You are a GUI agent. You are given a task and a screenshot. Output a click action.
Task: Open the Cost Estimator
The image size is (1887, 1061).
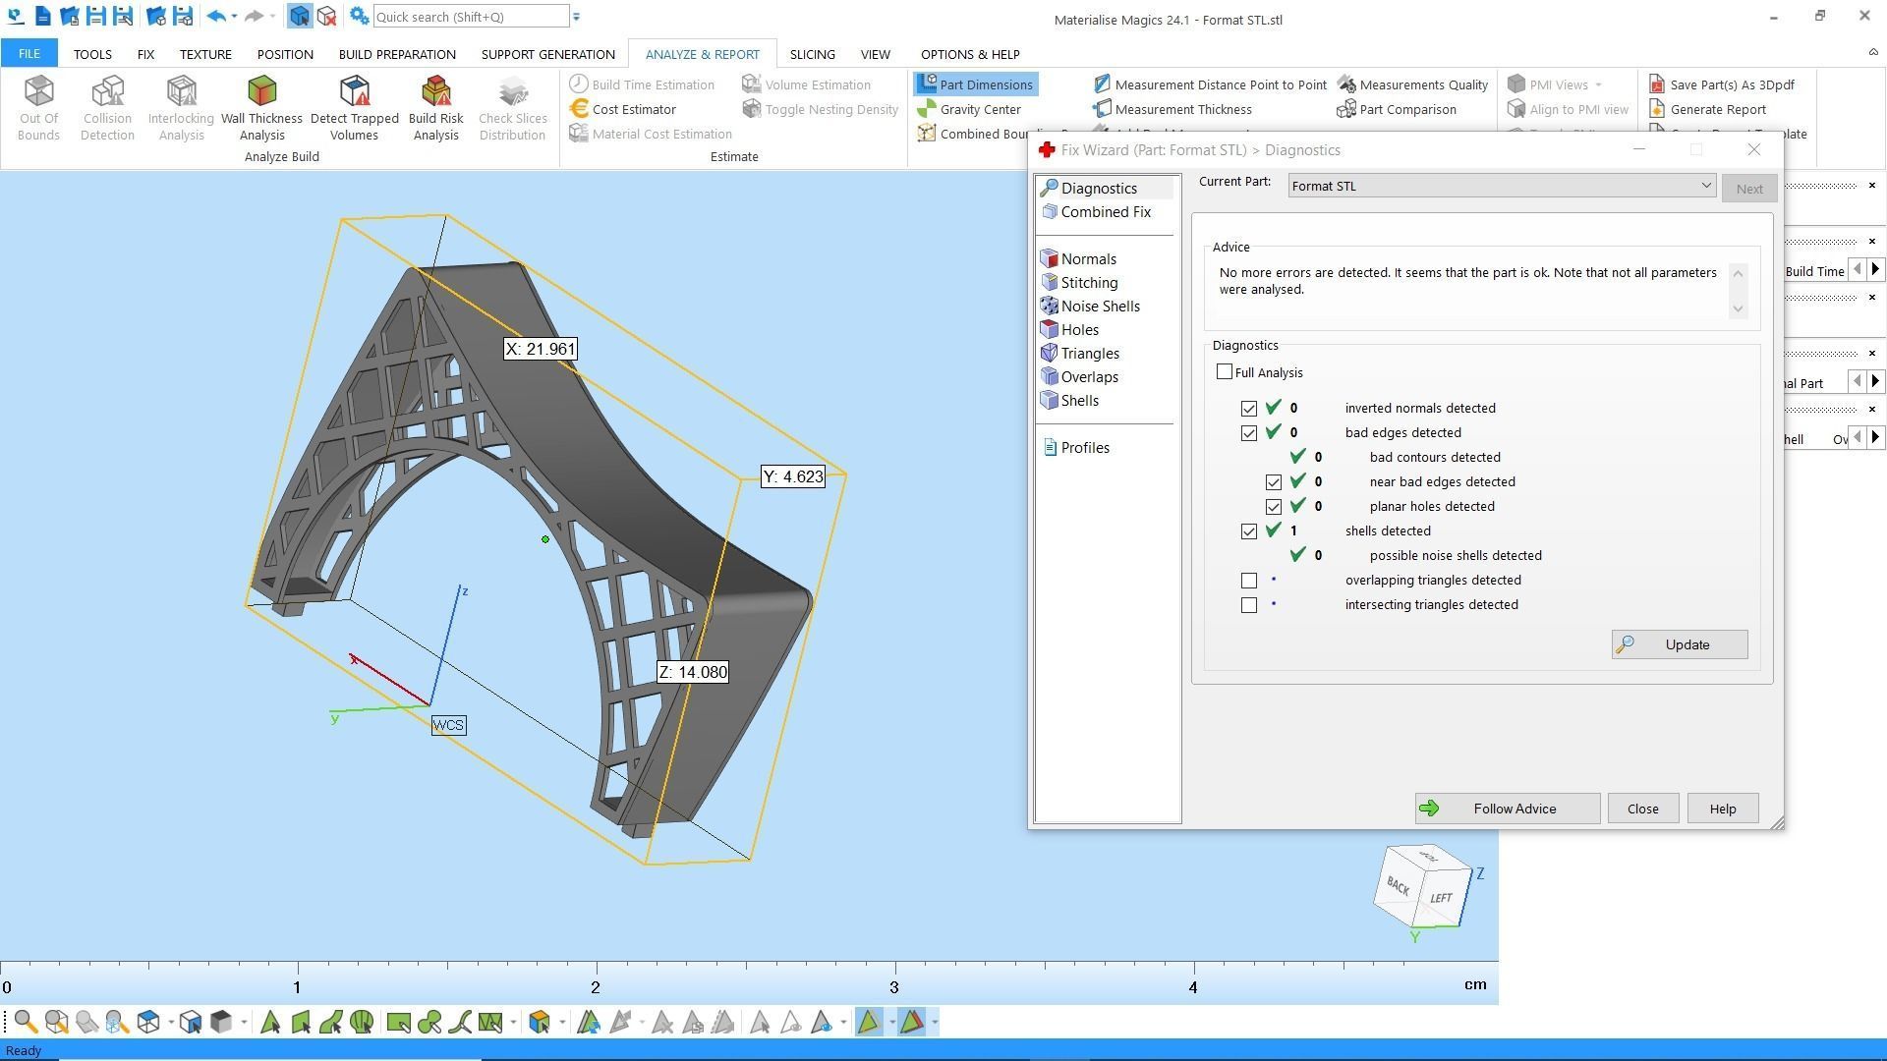[x=633, y=109]
